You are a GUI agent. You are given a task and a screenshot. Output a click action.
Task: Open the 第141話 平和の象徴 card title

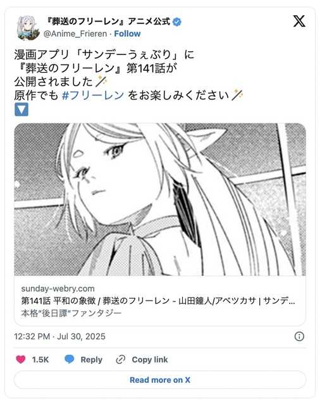[158, 301]
